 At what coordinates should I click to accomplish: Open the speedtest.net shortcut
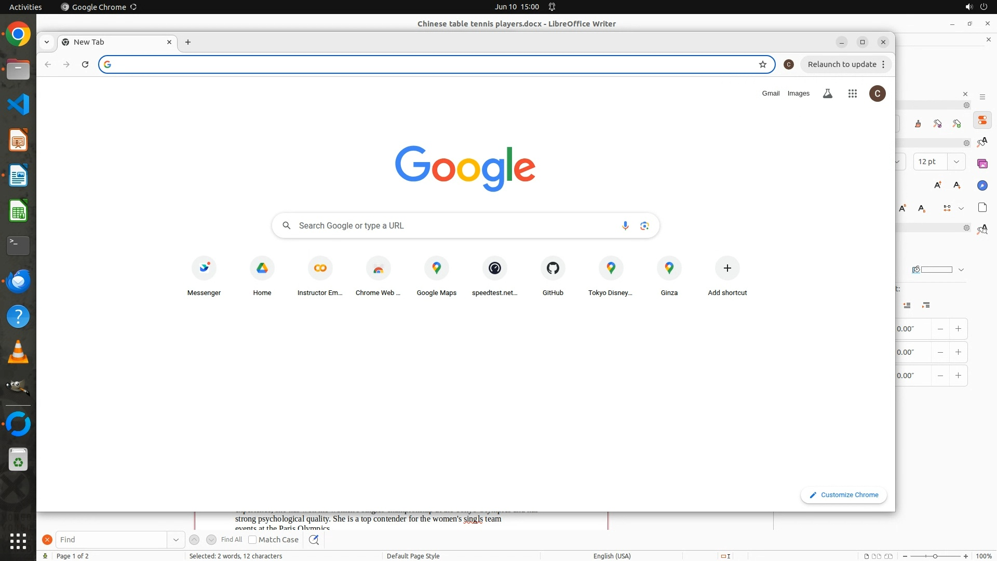click(x=494, y=269)
